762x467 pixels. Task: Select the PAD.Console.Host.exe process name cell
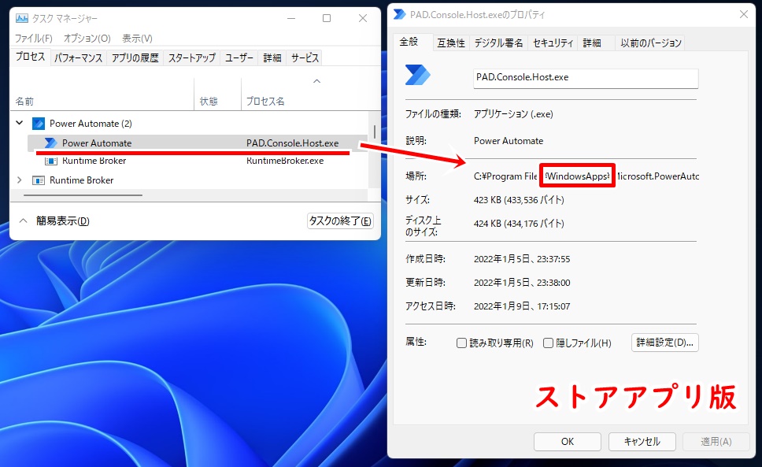293,143
